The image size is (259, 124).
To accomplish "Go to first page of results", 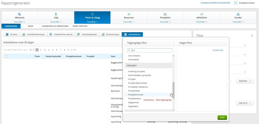I will pyautogui.click(x=31, y=50).
